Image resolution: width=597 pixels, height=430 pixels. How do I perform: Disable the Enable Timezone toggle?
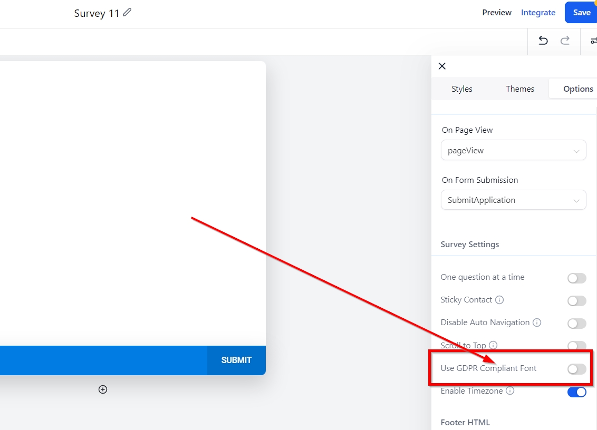pyautogui.click(x=576, y=392)
